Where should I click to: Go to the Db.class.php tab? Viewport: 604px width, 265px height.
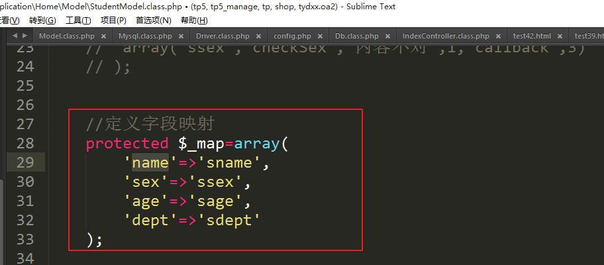click(x=357, y=36)
